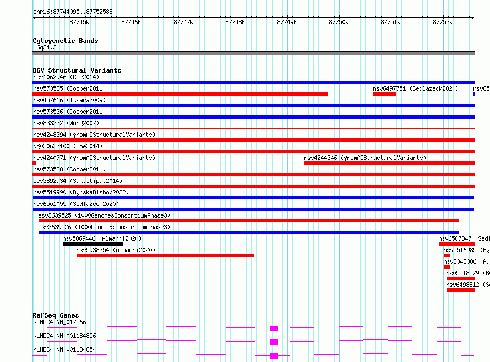Click the gray 16q24.2 cytogenetic band bar
The height and width of the screenshot is (362, 490).
click(x=253, y=53)
